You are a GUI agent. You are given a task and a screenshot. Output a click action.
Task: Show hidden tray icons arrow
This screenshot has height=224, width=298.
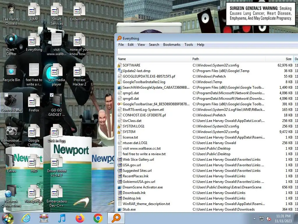[x=254, y=218]
